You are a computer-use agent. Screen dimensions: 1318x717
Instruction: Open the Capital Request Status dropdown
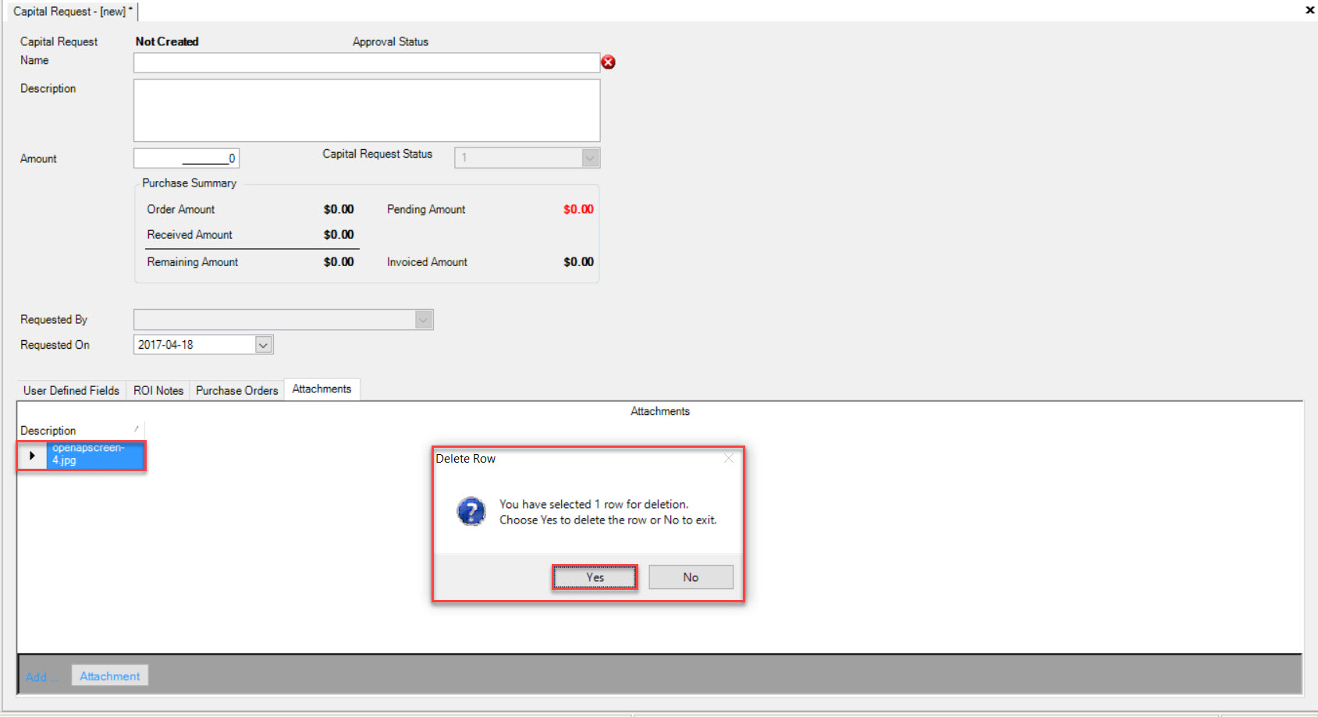pyautogui.click(x=591, y=158)
